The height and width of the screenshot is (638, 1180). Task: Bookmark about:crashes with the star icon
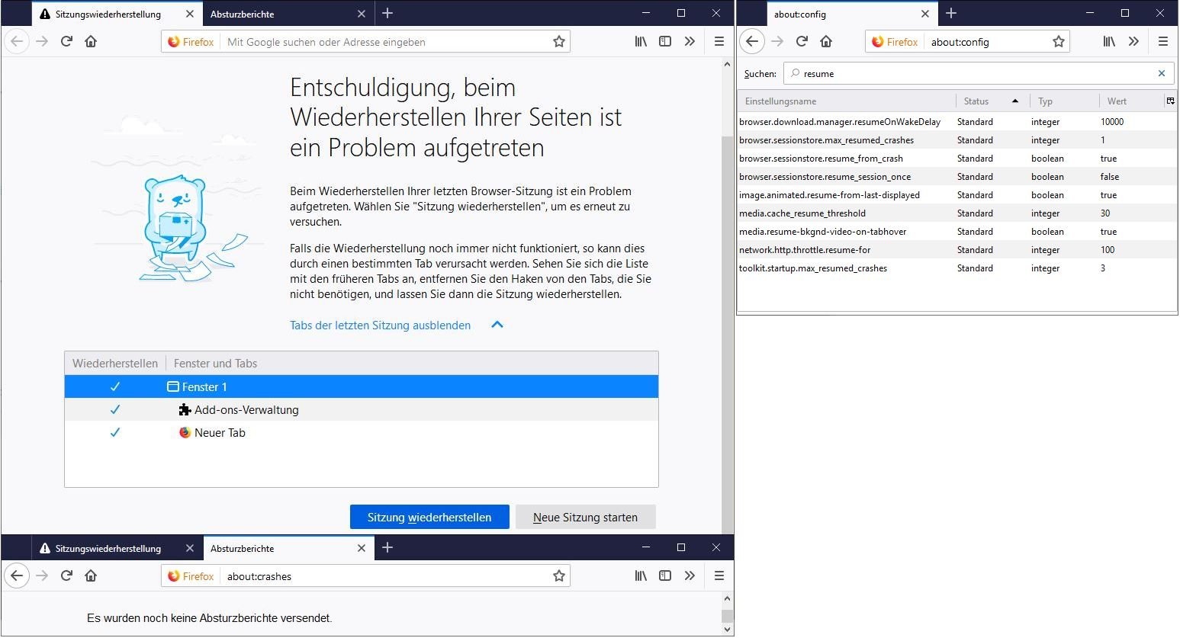pos(559,576)
